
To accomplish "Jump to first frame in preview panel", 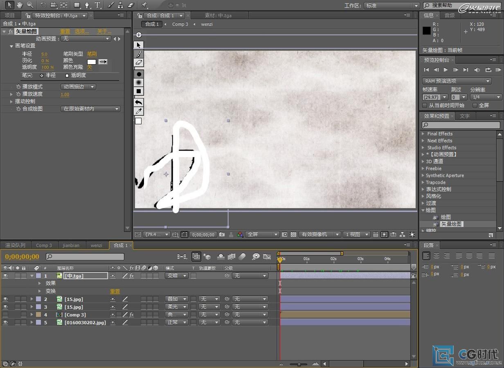I will pos(426,70).
